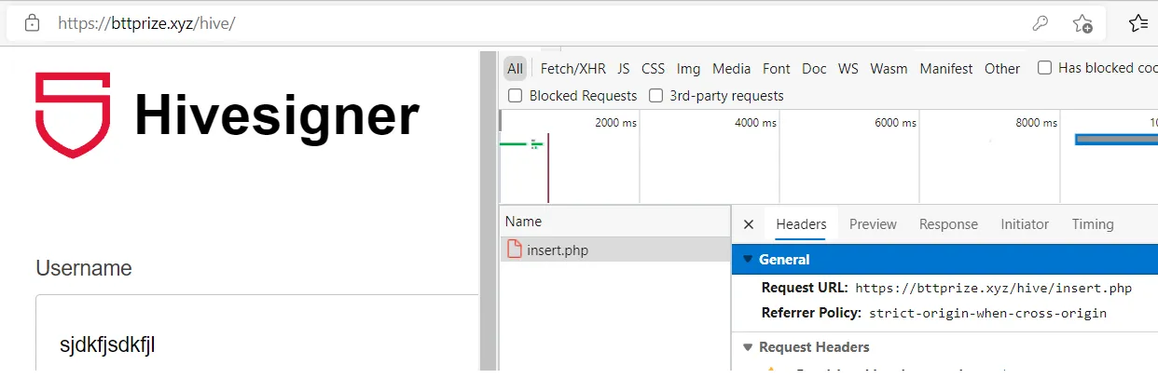The image size is (1158, 378).
Task: Filter requests by Manifest
Action: coord(946,68)
